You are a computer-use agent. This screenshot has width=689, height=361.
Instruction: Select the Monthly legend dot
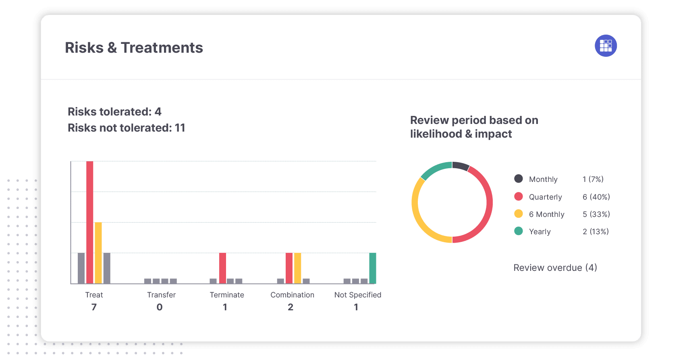[519, 179]
